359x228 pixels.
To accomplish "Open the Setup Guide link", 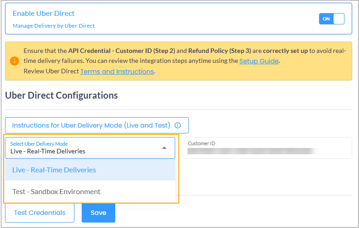I will (259, 61).
